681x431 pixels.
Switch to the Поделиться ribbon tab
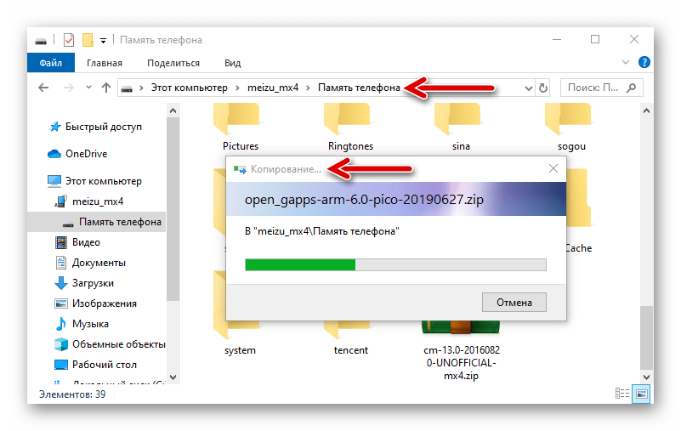[x=173, y=63]
